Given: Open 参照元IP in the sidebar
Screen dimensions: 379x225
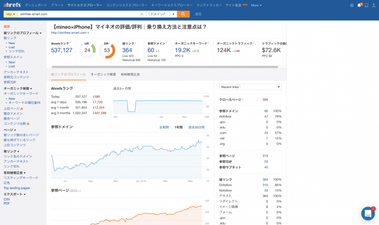Looking at the screenshot, I should pyautogui.click(x=10, y=82).
